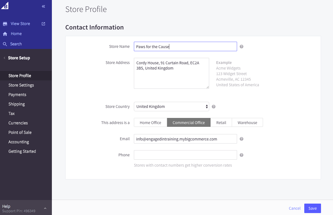
Task: Click into the Phone input field
Action: (185, 155)
